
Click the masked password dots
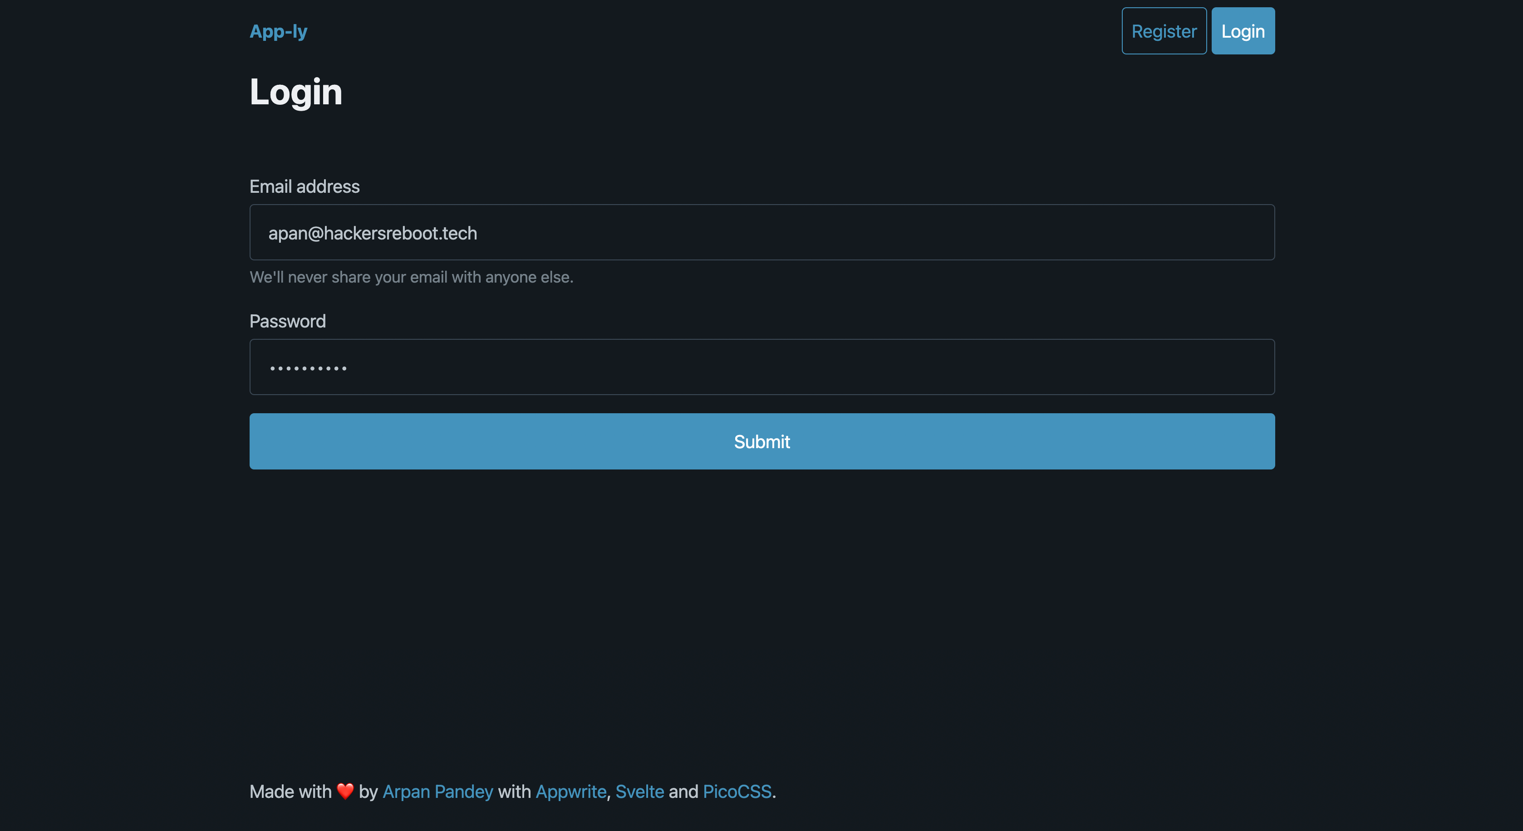pos(308,368)
